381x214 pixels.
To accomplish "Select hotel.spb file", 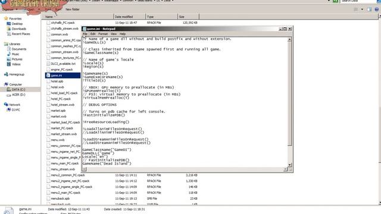I will click(57, 81).
